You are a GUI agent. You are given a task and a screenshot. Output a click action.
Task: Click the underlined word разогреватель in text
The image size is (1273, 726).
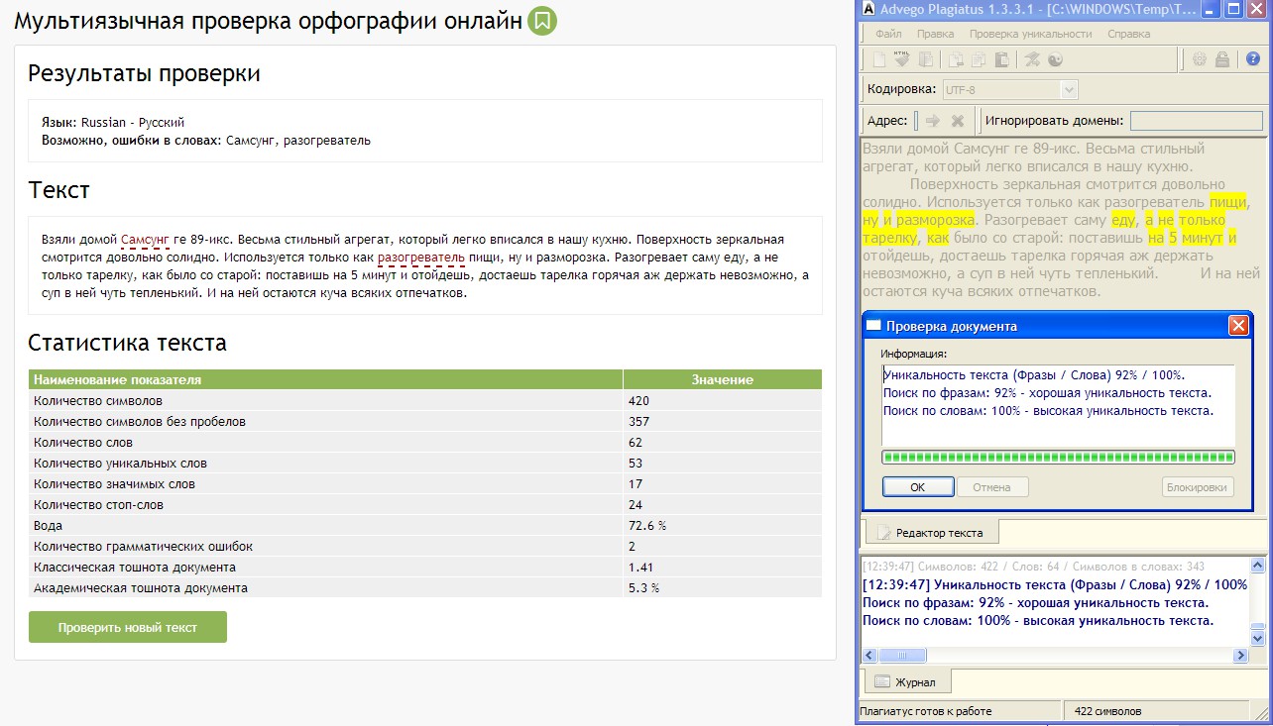pos(421,258)
